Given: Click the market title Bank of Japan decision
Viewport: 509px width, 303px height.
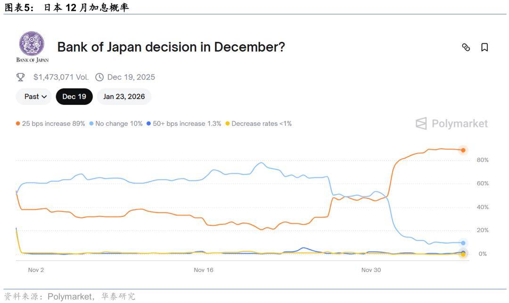Looking at the screenshot, I should pos(171,47).
